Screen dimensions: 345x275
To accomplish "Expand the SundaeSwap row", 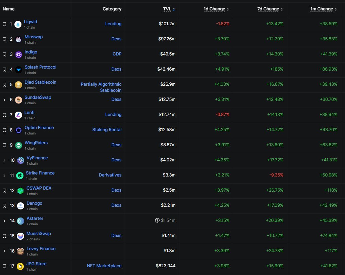I will click(x=4, y=100).
